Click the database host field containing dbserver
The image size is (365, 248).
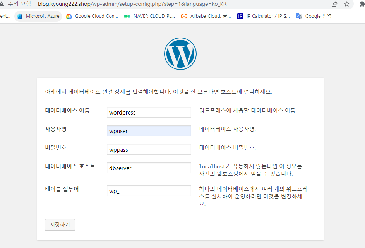pos(149,168)
